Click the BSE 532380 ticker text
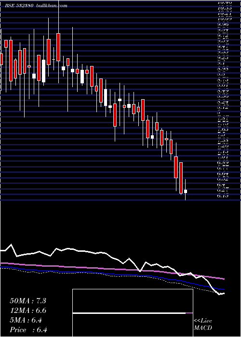 pyautogui.click(x=19, y=6)
